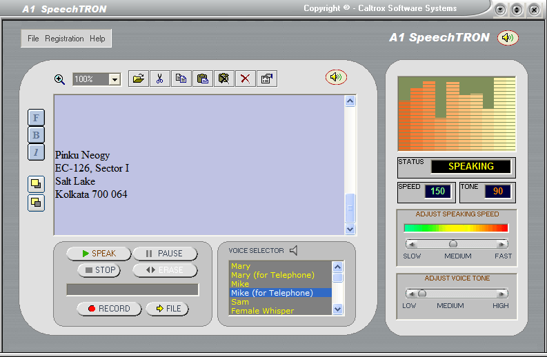Viewport: 547px width, 357px height.
Task: Click the ERASE button
Action: (165, 270)
